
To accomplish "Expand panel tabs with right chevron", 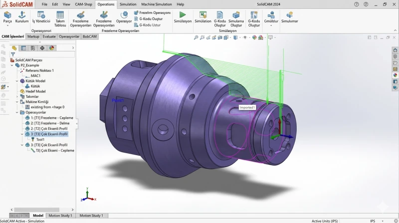I will [x=73, y=48].
